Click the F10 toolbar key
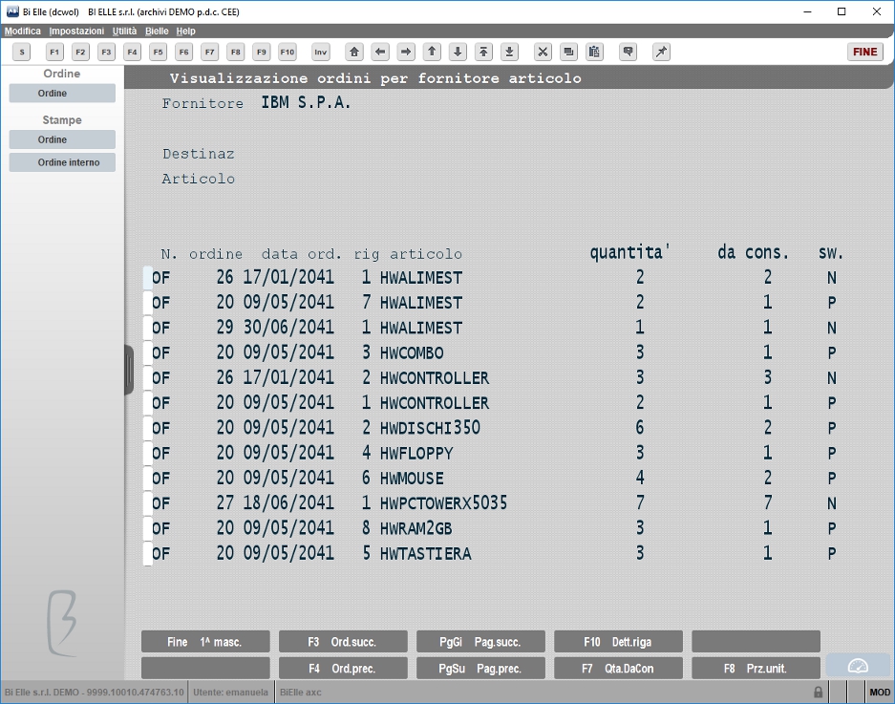Viewport: 895px width, 704px height. [288, 52]
